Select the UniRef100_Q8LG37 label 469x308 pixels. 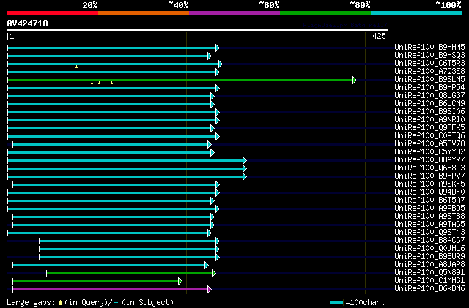429,96
